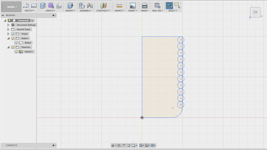Click the Scripts and Add-Ins icon
Screen dimensions: 267x150
tap(157, 6)
